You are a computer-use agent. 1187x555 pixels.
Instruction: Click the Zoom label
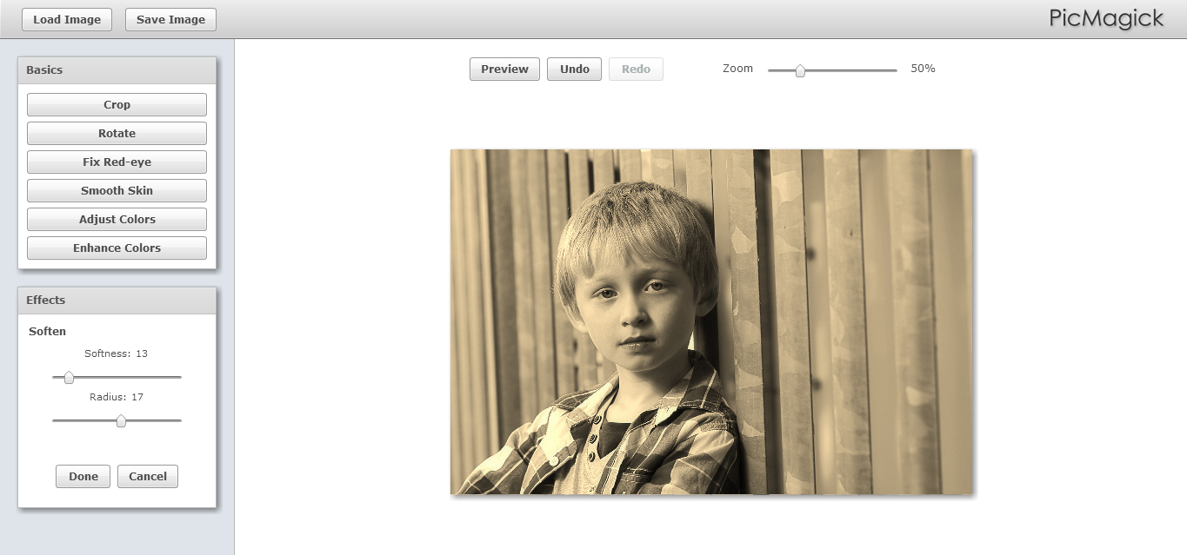click(737, 68)
